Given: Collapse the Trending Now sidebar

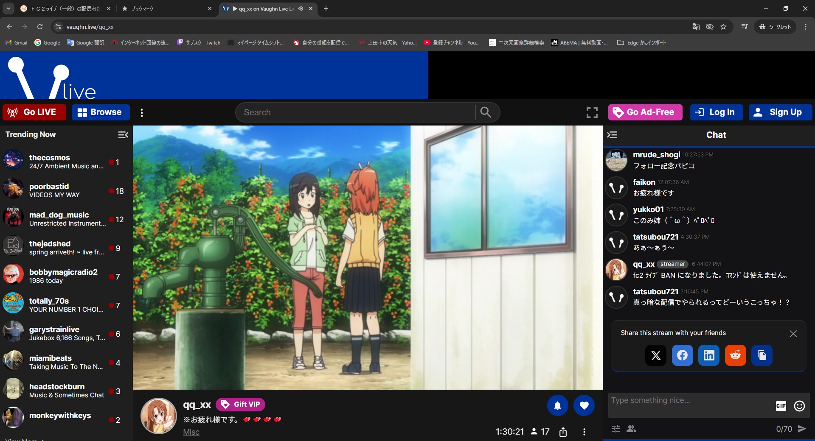Looking at the screenshot, I should (123, 135).
